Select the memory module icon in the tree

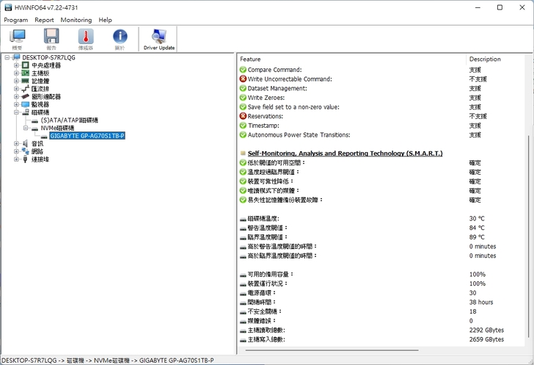26,81
